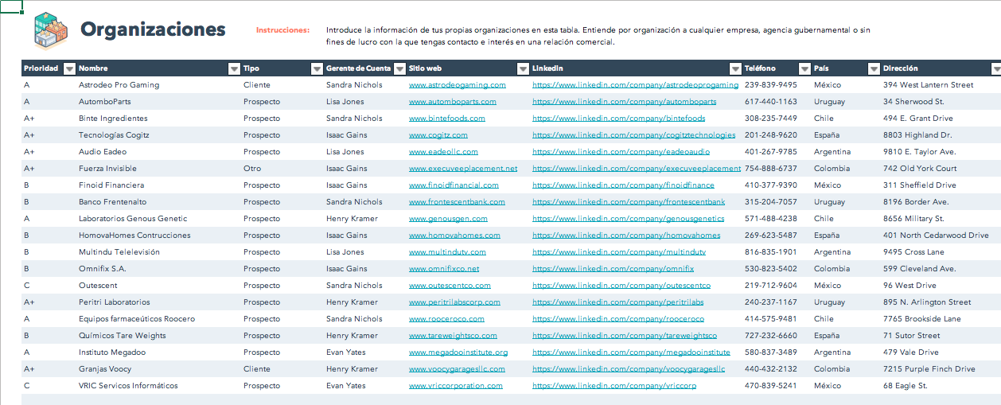Select the Otro type cell
The height and width of the screenshot is (405, 1001).
252,169
